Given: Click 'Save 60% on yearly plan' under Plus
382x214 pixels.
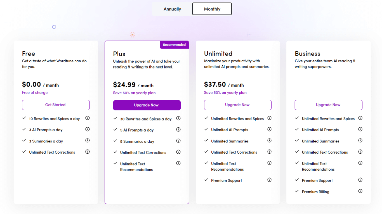Looking at the screenshot, I should click(134, 93).
